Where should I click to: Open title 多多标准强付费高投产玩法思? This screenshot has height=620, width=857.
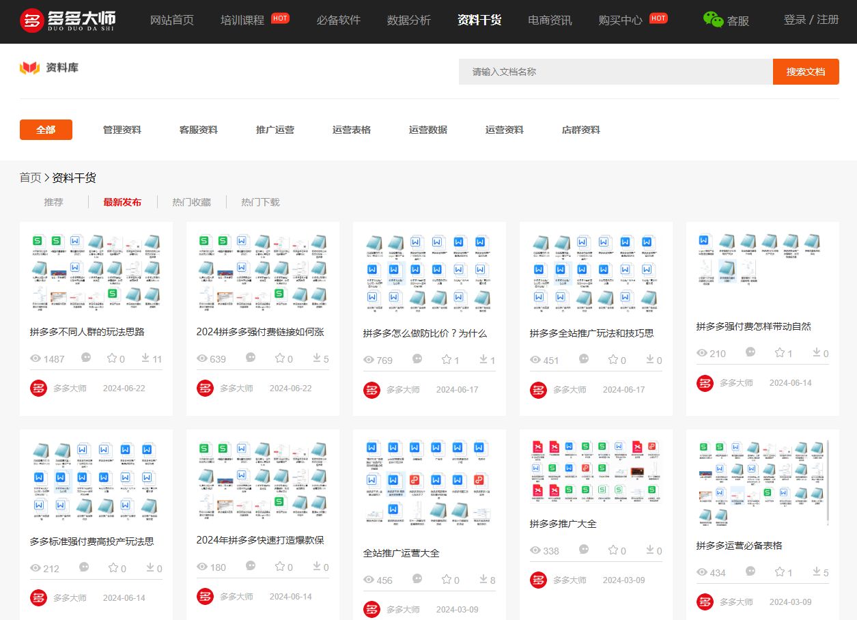[x=92, y=541]
